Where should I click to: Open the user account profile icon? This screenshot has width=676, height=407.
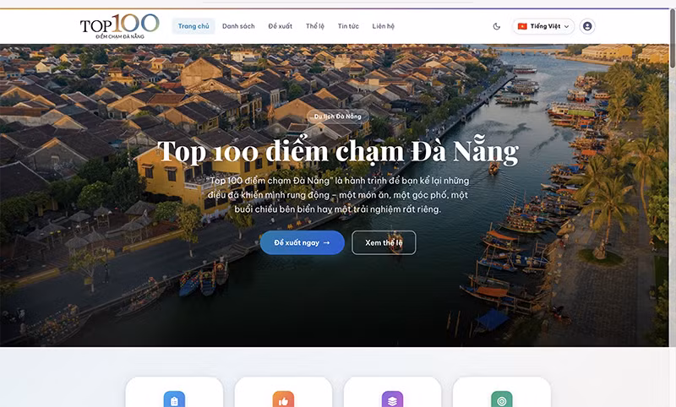tap(587, 26)
